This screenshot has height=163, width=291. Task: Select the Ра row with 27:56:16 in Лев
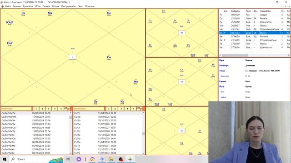click(x=255, y=43)
